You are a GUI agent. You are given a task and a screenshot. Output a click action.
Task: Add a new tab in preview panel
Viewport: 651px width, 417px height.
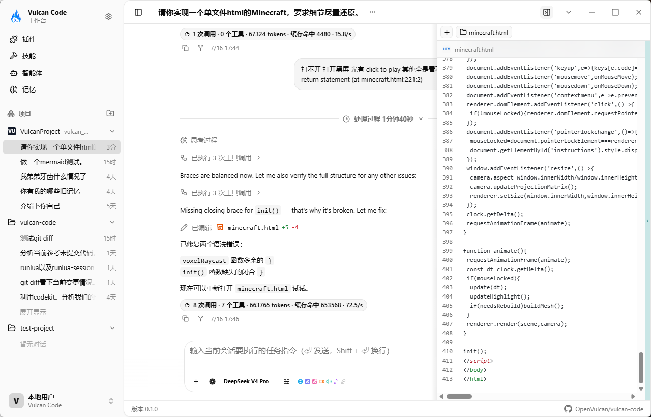coord(447,32)
